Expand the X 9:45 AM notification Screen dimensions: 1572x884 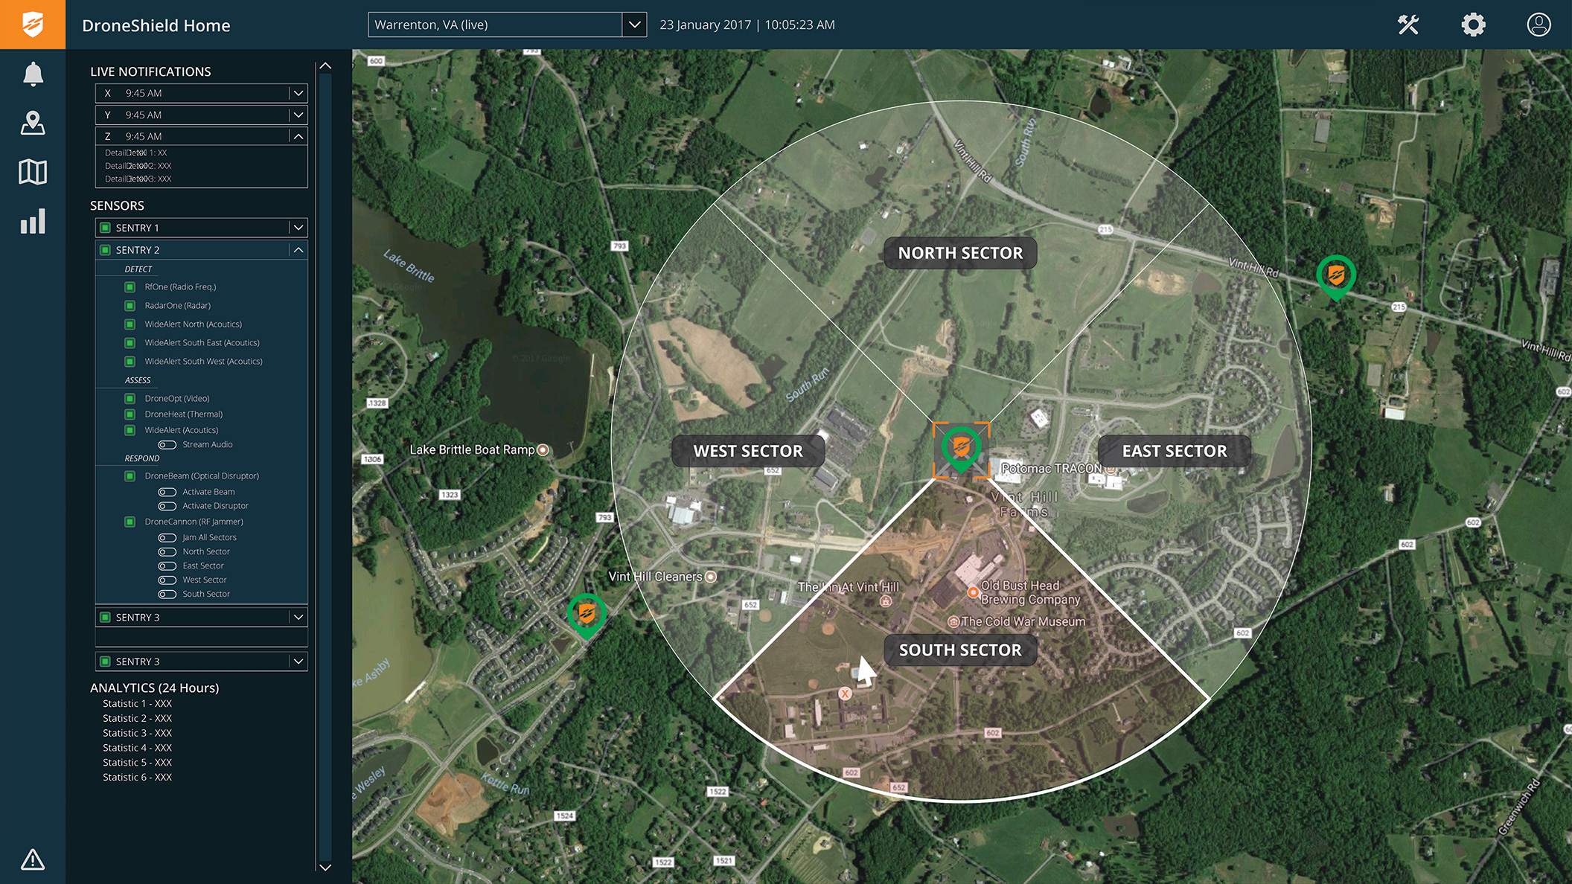(298, 93)
